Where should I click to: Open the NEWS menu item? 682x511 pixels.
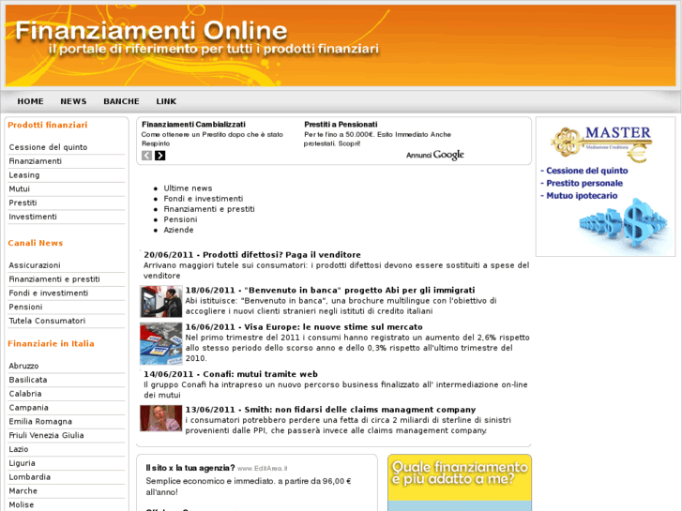coord(73,101)
